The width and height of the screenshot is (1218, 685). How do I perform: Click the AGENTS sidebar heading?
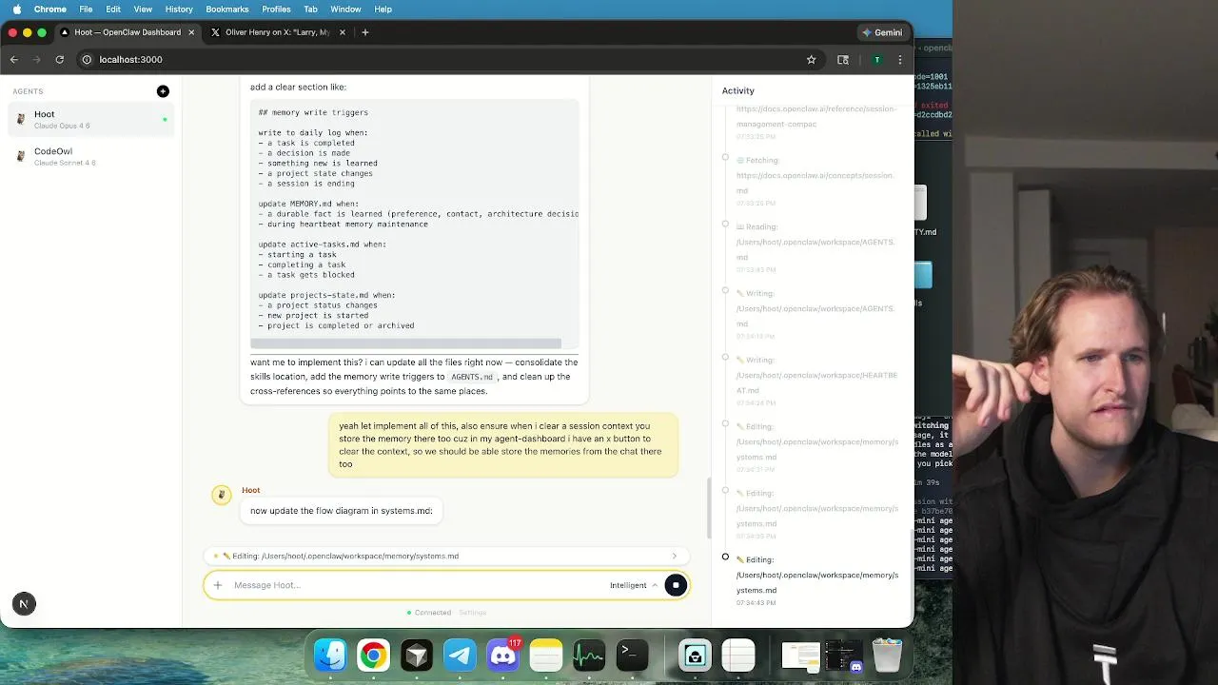(x=28, y=91)
